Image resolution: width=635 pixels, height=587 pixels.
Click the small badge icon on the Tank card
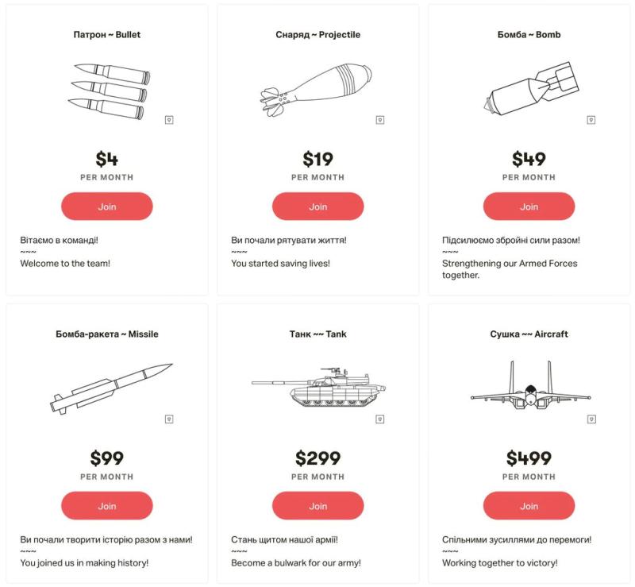tap(380, 419)
